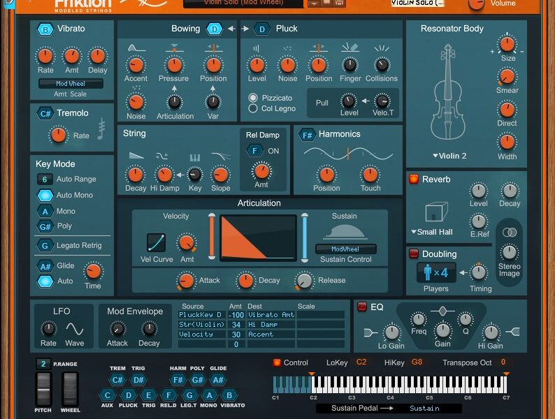Open the Sustain Control ModWheel selector
Viewport: 555px width, 419px height.
click(x=345, y=249)
